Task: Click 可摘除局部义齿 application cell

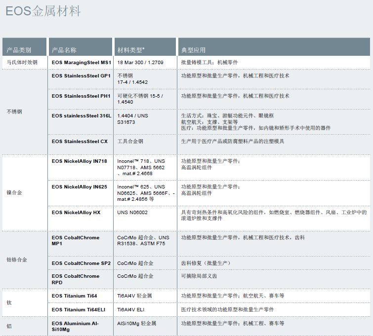Action: [199, 276]
